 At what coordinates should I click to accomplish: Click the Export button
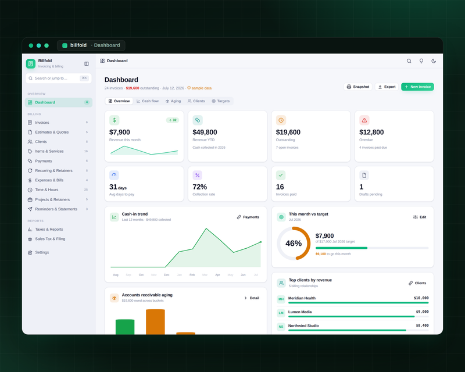pos(387,87)
